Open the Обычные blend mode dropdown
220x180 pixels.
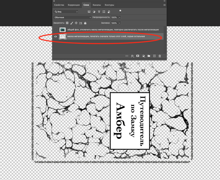point(72,17)
